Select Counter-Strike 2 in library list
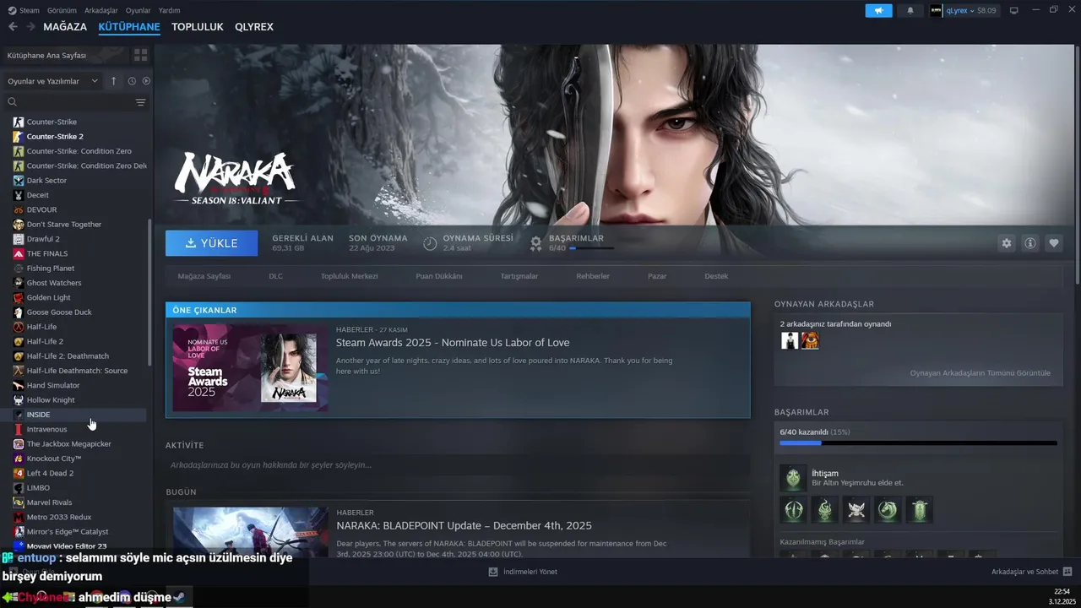The height and width of the screenshot is (608, 1081). point(55,136)
